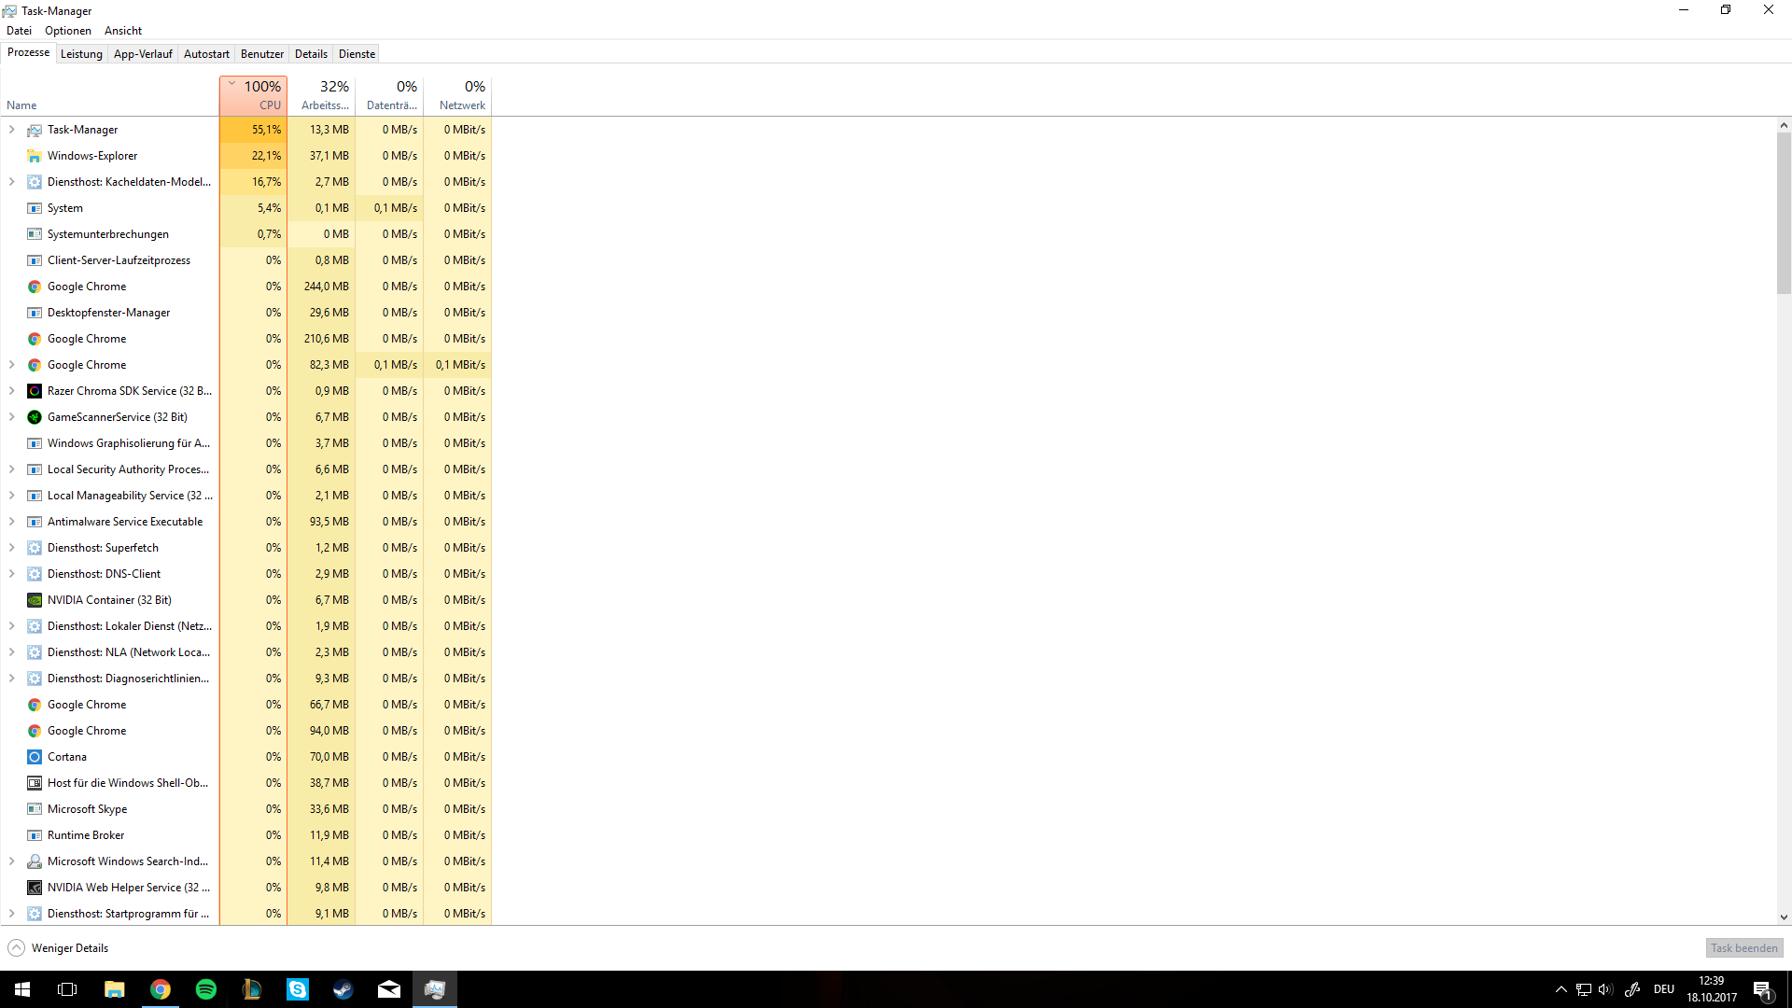This screenshot has width=1792, height=1008.
Task: Expand Diensthost: Superfetch process group
Action: point(11,548)
